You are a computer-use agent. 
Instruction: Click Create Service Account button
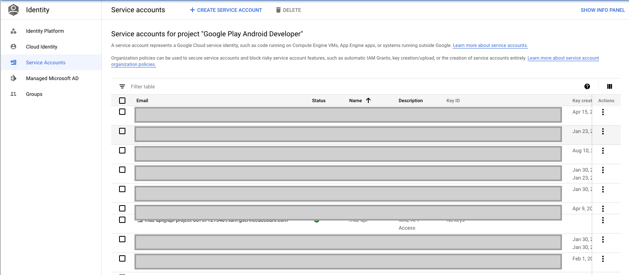pyautogui.click(x=226, y=10)
